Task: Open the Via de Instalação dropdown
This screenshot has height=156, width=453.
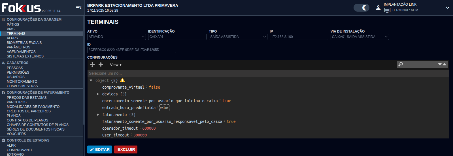Action: (360, 37)
